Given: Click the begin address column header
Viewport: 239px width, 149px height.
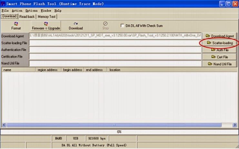Looking at the screenshot, I should pos(72,70).
